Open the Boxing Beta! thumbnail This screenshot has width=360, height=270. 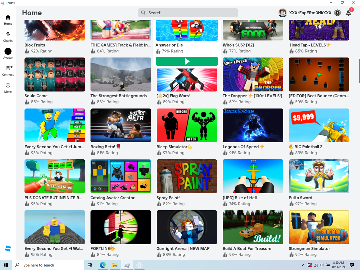(x=121, y=125)
